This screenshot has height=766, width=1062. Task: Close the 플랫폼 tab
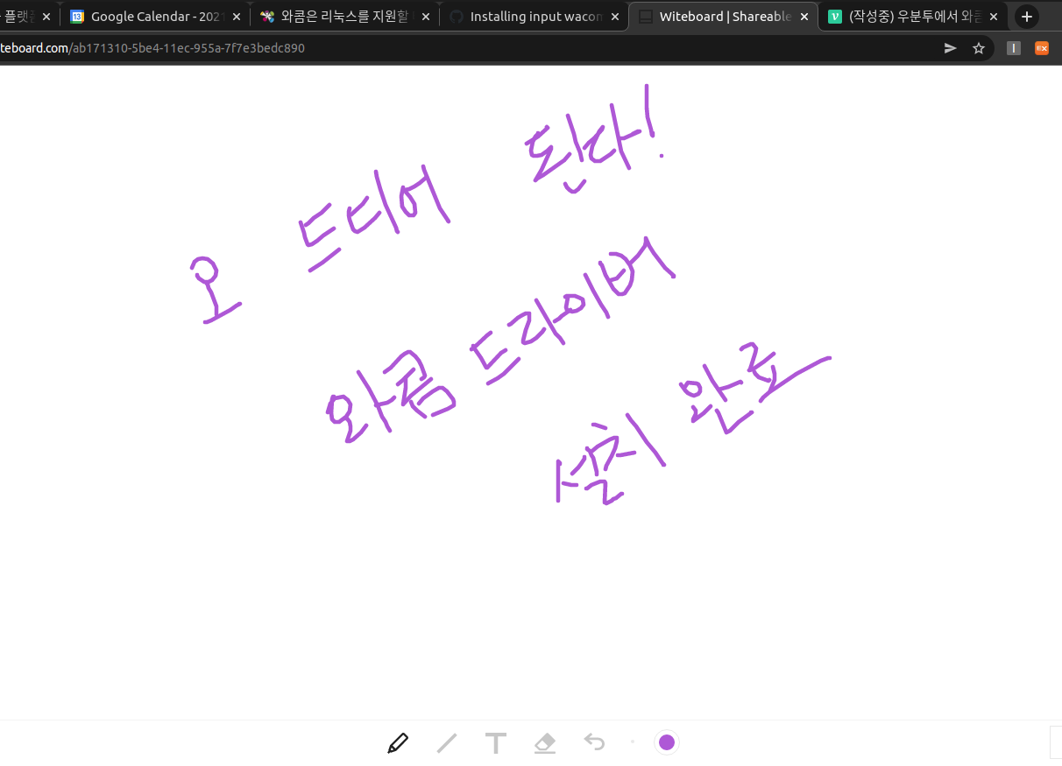pos(46,17)
